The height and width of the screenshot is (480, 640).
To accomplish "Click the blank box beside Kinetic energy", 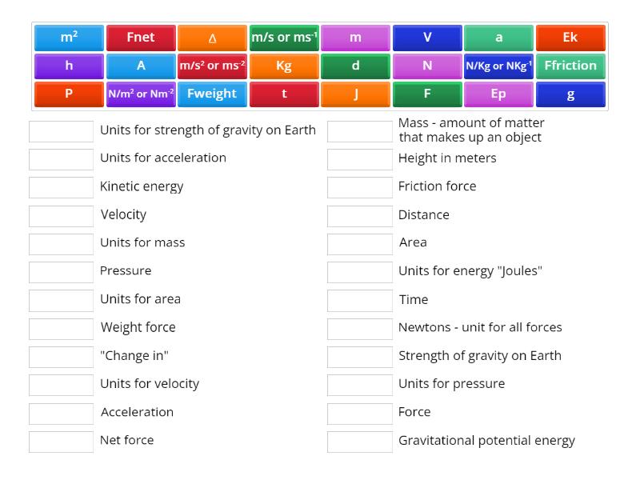I will (x=60, y=187).
